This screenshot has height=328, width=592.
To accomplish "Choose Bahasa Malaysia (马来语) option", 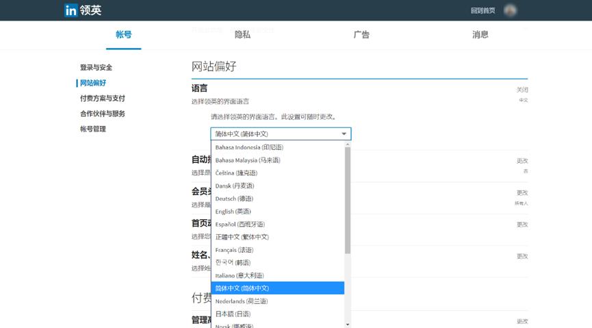I will (277, 160).
